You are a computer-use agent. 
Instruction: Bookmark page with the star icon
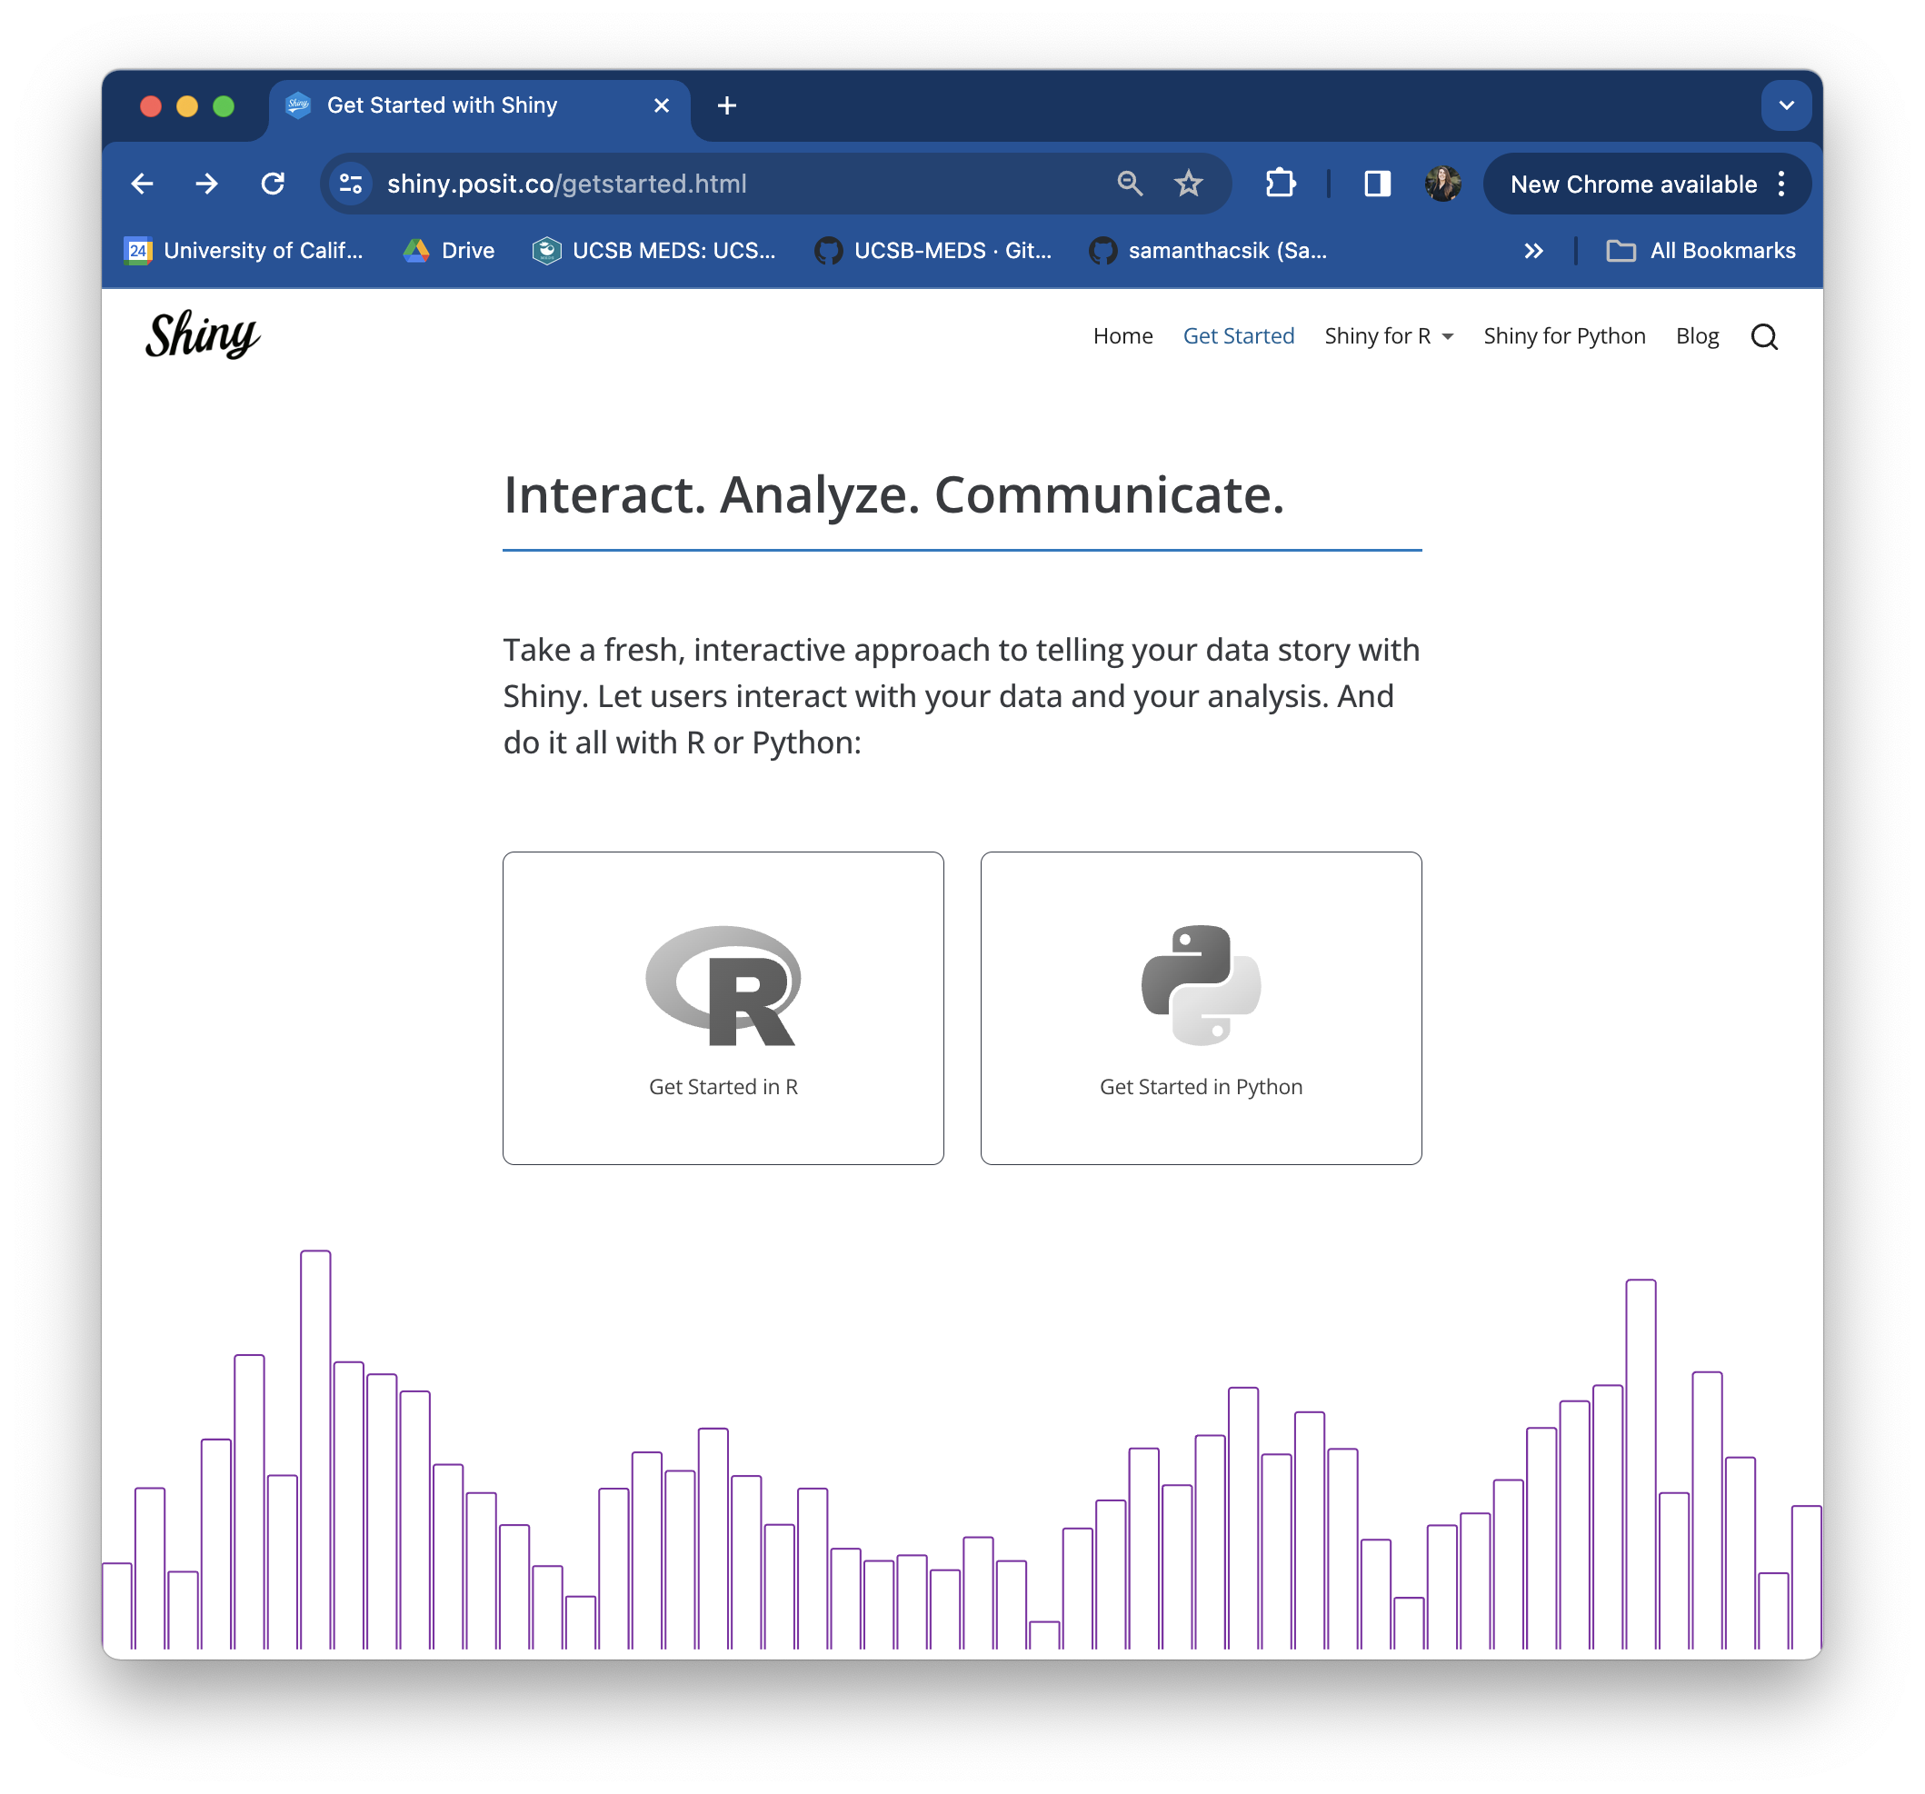[1188, 183]
